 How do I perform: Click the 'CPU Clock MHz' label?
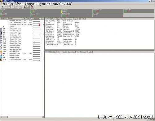pyautogui.click(x=50, y=21)
